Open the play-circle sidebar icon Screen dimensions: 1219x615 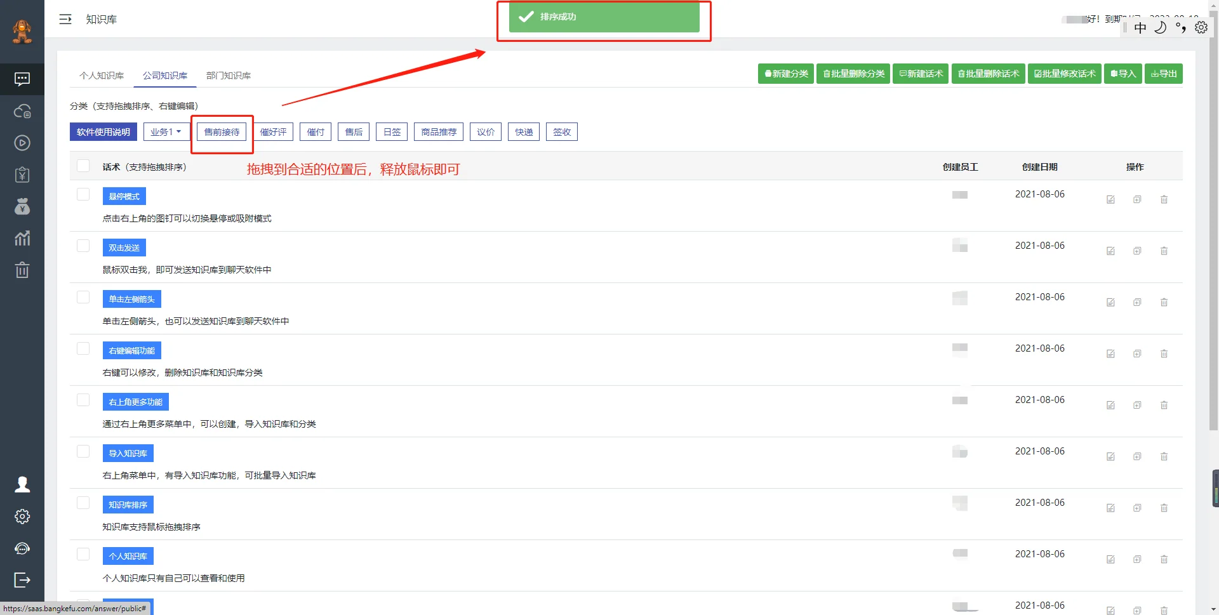[x=22, y=143]
